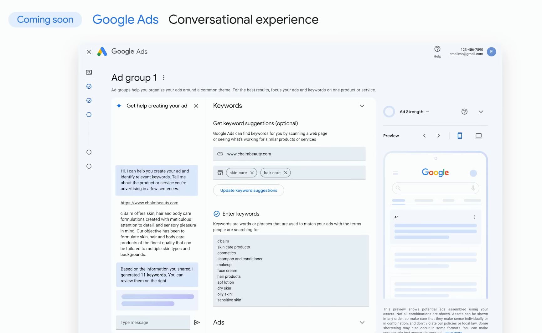Expand the Ad Strength details chevron
The height and width of the screenshot is (333, 542).
pos(481,112)
